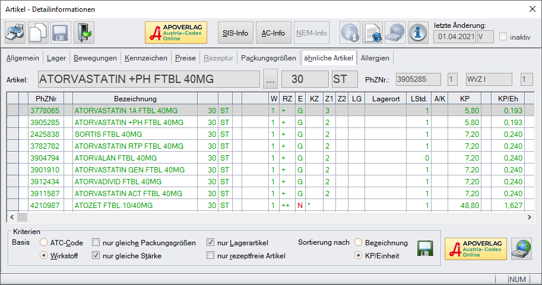Click the Bezeichnung column header
The width and height of the screenshot is (542, 285).
132,98
